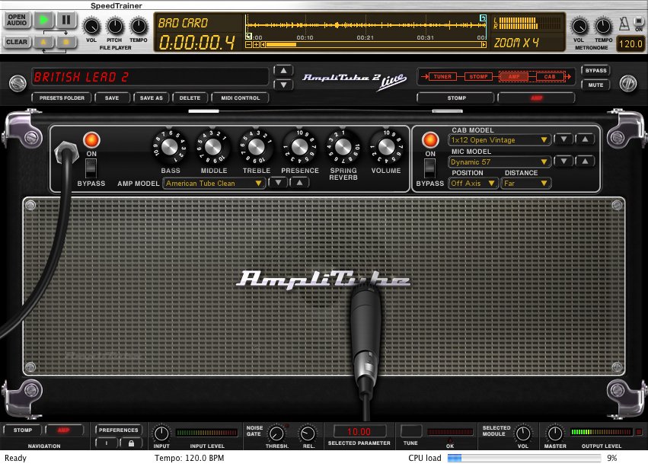The width and height of the screenshot is (648, 467).
Task: Open MIDI Control settings
Action: 240,98
